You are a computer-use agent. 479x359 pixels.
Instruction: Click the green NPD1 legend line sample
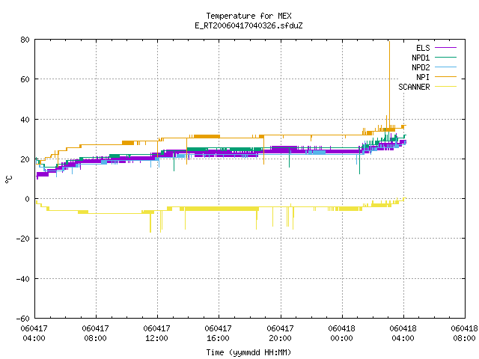pos(445,58)
